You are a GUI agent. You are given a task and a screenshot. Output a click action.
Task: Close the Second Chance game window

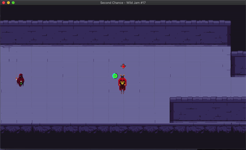(x=4, y=3)
